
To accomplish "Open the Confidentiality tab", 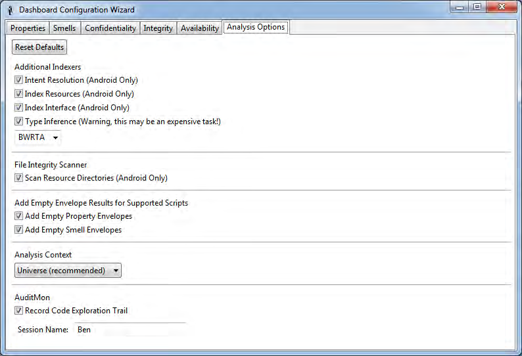I will 110,28.
